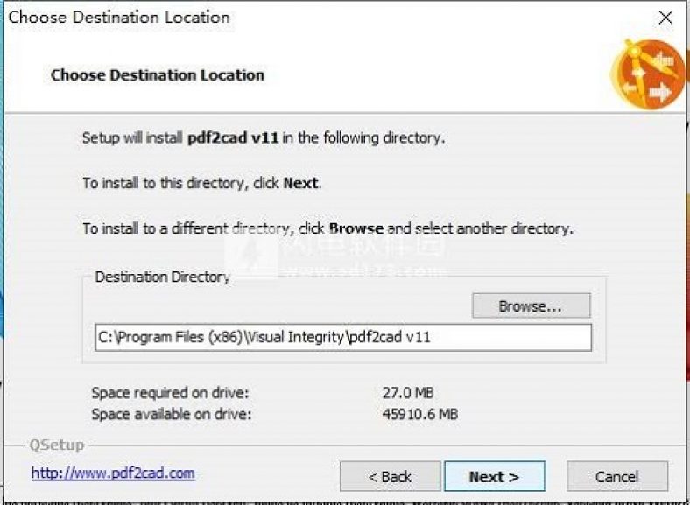Proceed by clicking Next >
690x505 pixels.
click(494, 477)
